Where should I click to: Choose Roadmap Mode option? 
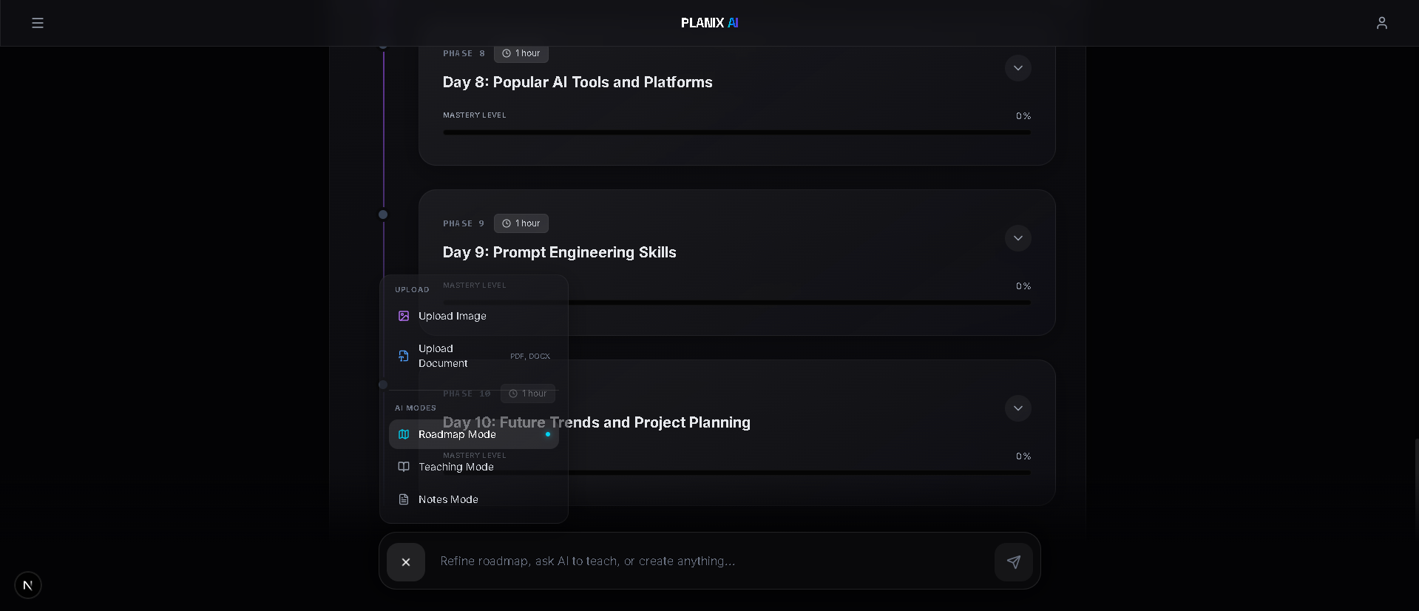pyautogui.click(x=457, y=434)
